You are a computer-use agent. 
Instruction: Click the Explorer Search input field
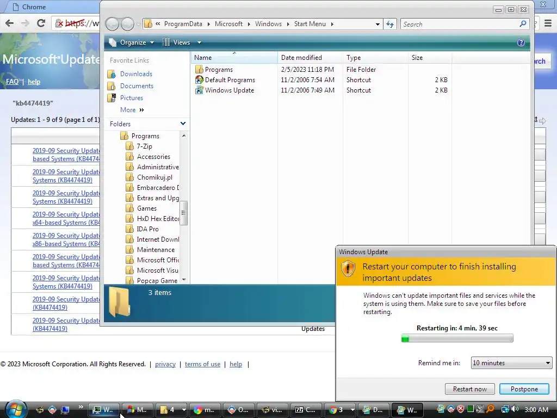pos(460,24)
